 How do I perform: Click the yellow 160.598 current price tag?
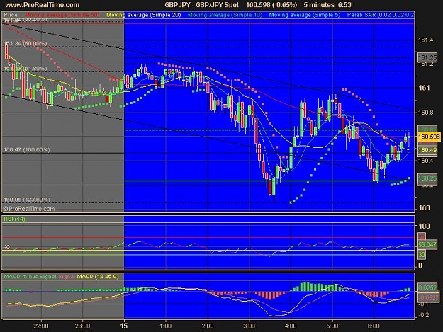coord(429,137)
